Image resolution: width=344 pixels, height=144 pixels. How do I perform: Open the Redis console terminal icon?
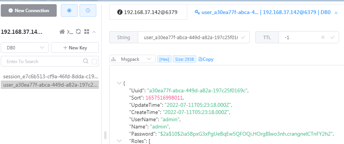click(x=70, y=32)
